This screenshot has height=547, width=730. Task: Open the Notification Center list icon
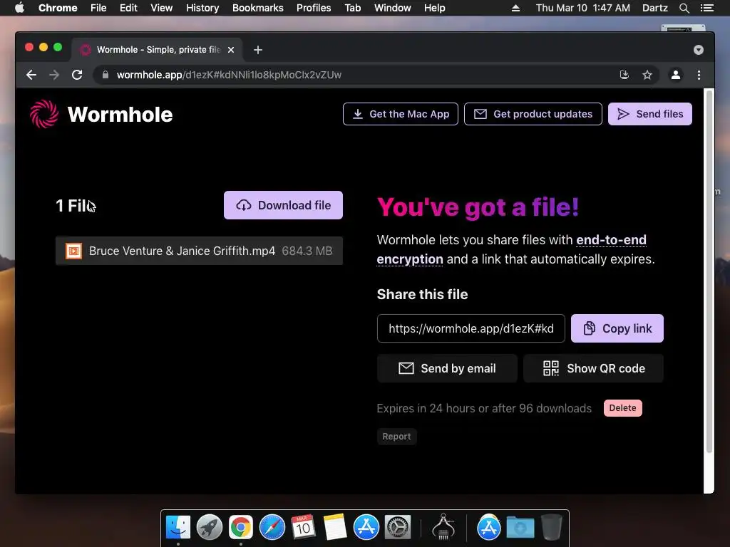pos(707,8)
